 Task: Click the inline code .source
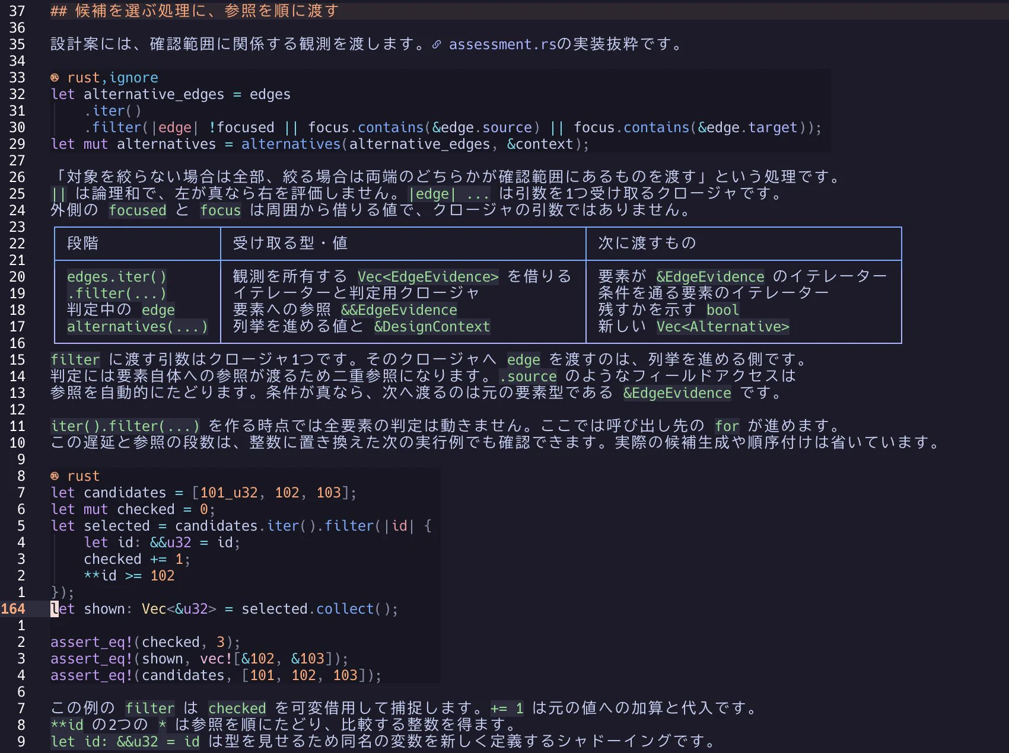coord(528,376)
